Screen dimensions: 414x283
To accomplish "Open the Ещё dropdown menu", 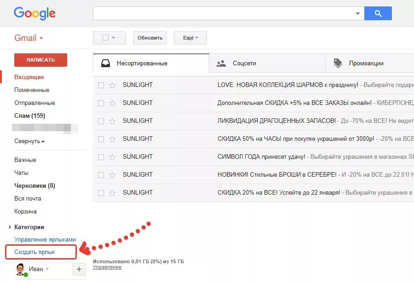I will (190, 38).
